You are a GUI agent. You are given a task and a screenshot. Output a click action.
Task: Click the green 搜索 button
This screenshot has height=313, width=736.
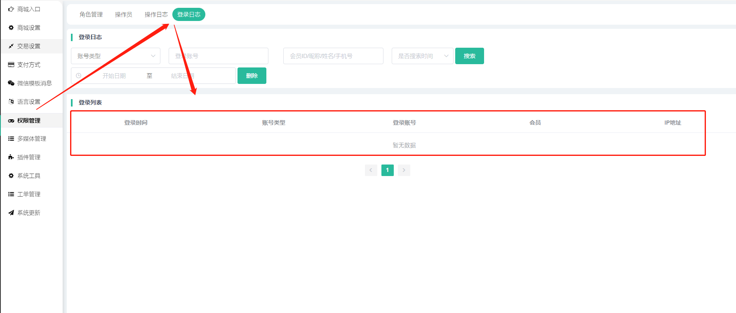pyautogui.click(x=470, y=56)
